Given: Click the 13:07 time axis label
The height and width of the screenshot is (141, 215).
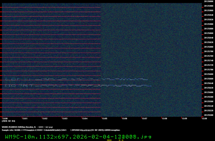Looking at the screenshot, I should tap(144, 118).
